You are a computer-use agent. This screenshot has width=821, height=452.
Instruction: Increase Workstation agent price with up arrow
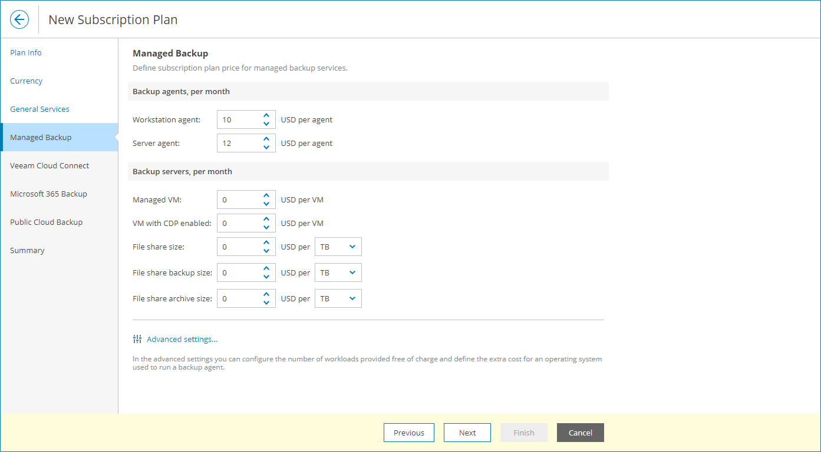tap(266, 115)
